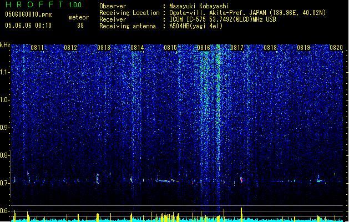This screenshot has width=349, height=222.
Task: Click the 0.7 kHz axis label
Action: pos(4,183)
